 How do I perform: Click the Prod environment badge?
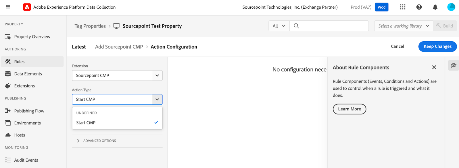(381, 7)
